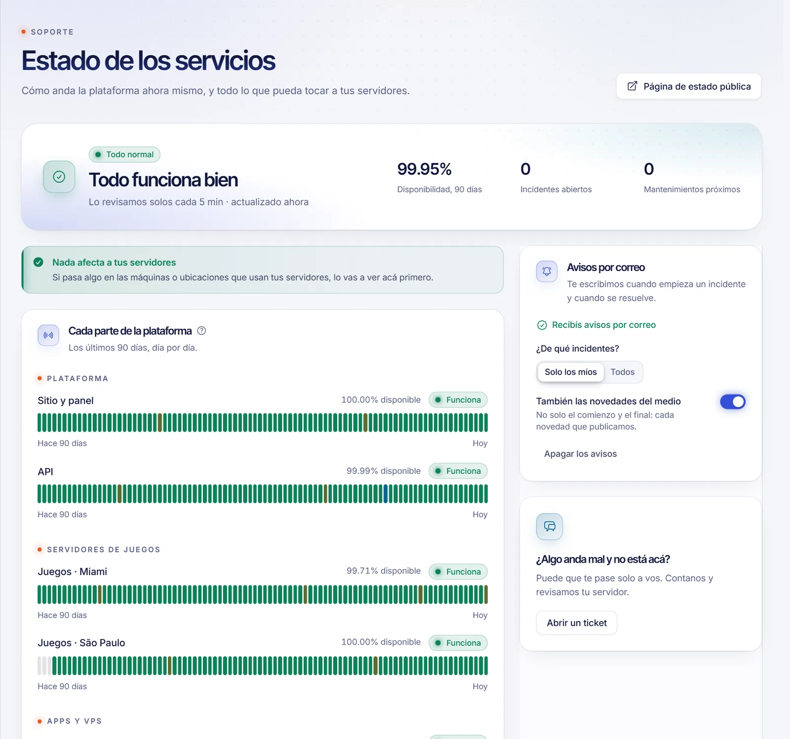Screen dimensions: 790x739
Task: Click the check icon beside Nada afecta
Action: point(39,262)
